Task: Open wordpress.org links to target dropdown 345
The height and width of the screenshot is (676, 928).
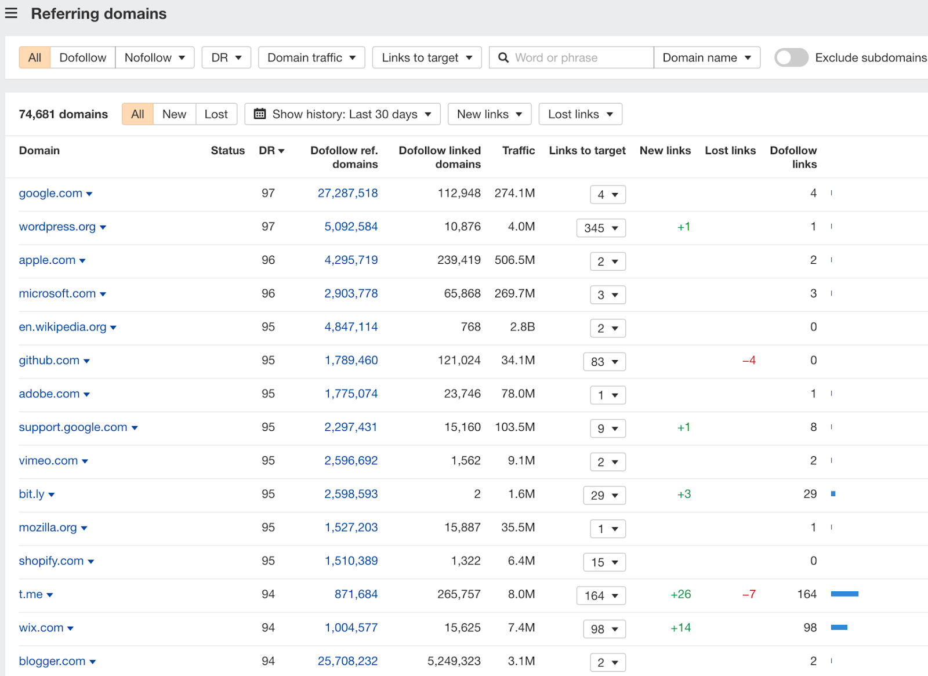Action: 601,228
